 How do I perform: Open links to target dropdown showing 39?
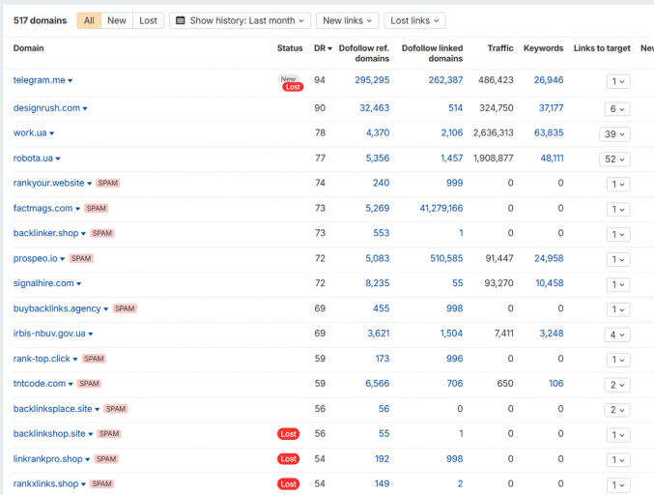(614, 134)
